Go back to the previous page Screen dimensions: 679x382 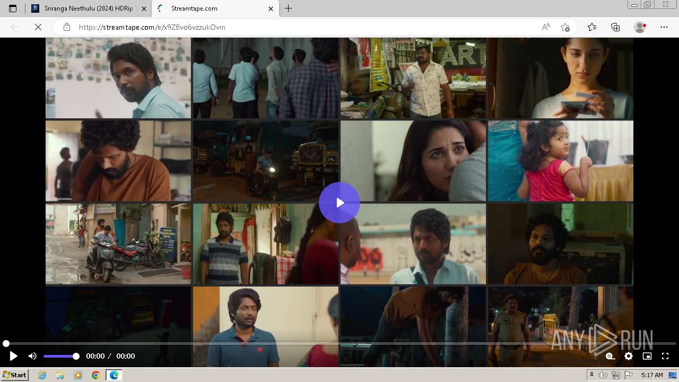[x=15, y=27]
